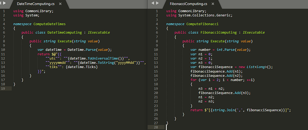
Task: Click 'Execute' method name in DateTimeComputing.cs
Action: tap(65, 41)
